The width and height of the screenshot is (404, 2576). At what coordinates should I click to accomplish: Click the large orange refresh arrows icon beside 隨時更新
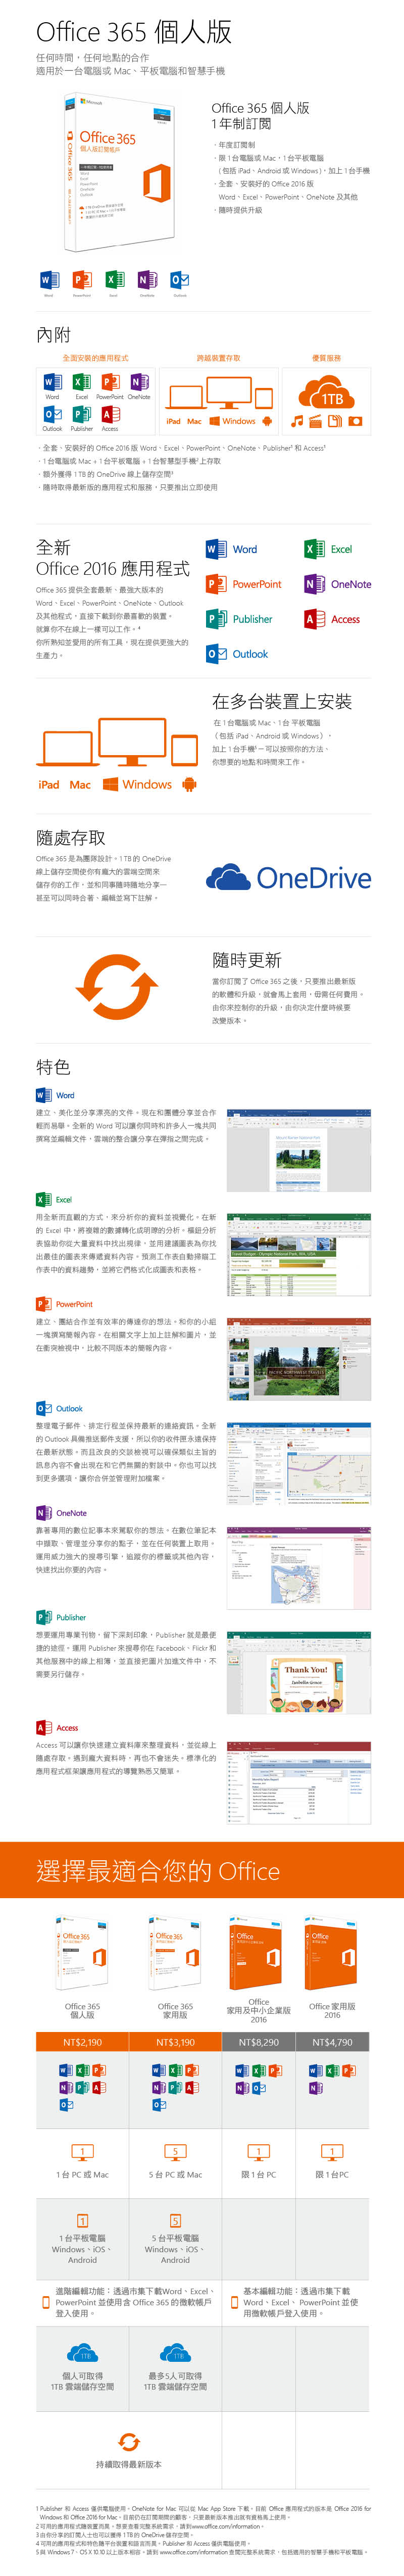(118, 986)
